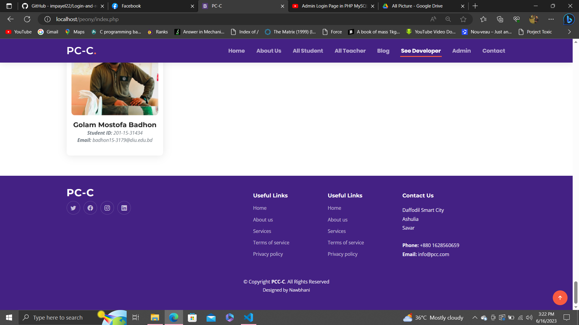Screen dimensions: 579x325
Task: Expand the bookmarks bar overflow chevron
Action: (569, 32)
